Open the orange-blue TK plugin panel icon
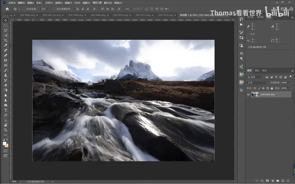 tap(241, 82)
